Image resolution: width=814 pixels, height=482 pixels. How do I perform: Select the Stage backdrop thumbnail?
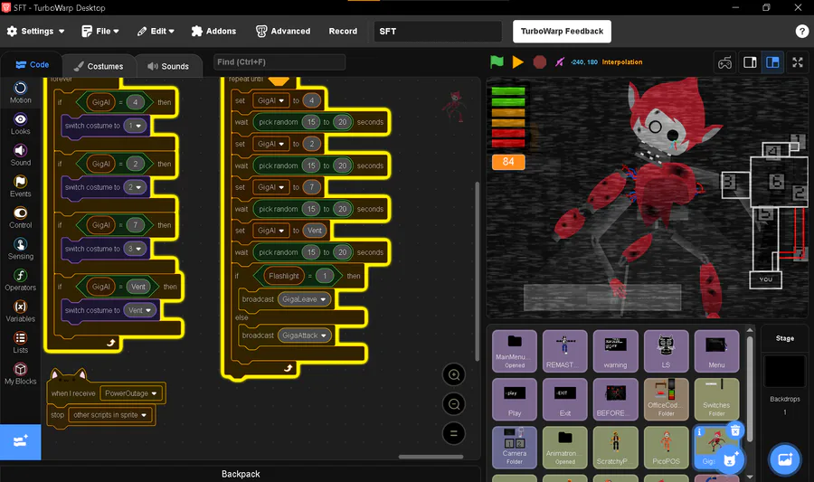784,372
